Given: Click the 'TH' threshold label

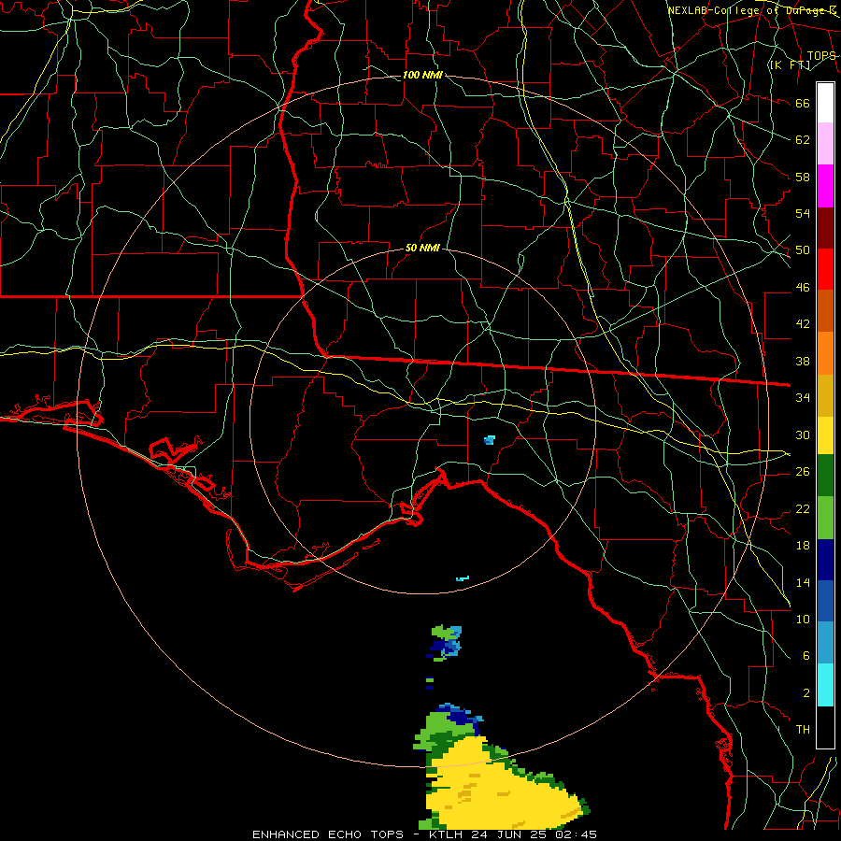Looking at the screenshot, I should 803,730.
